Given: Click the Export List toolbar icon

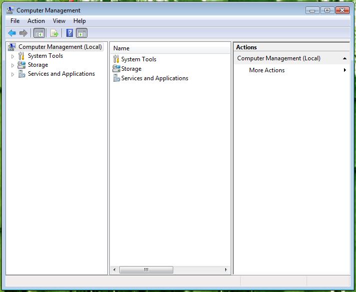Looking at the screenshot, I should [x=54, y=33].
